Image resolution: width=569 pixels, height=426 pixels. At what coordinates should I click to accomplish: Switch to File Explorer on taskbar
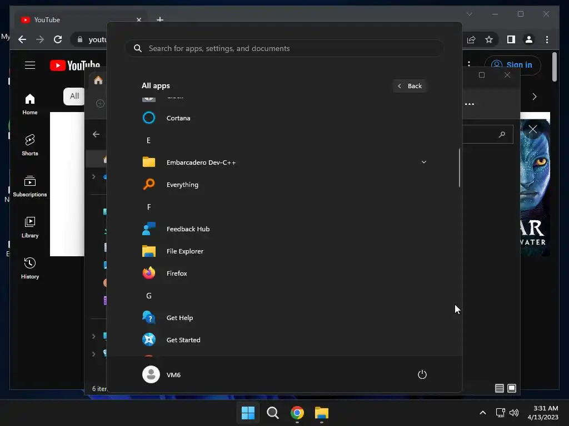tap(322, 413)
